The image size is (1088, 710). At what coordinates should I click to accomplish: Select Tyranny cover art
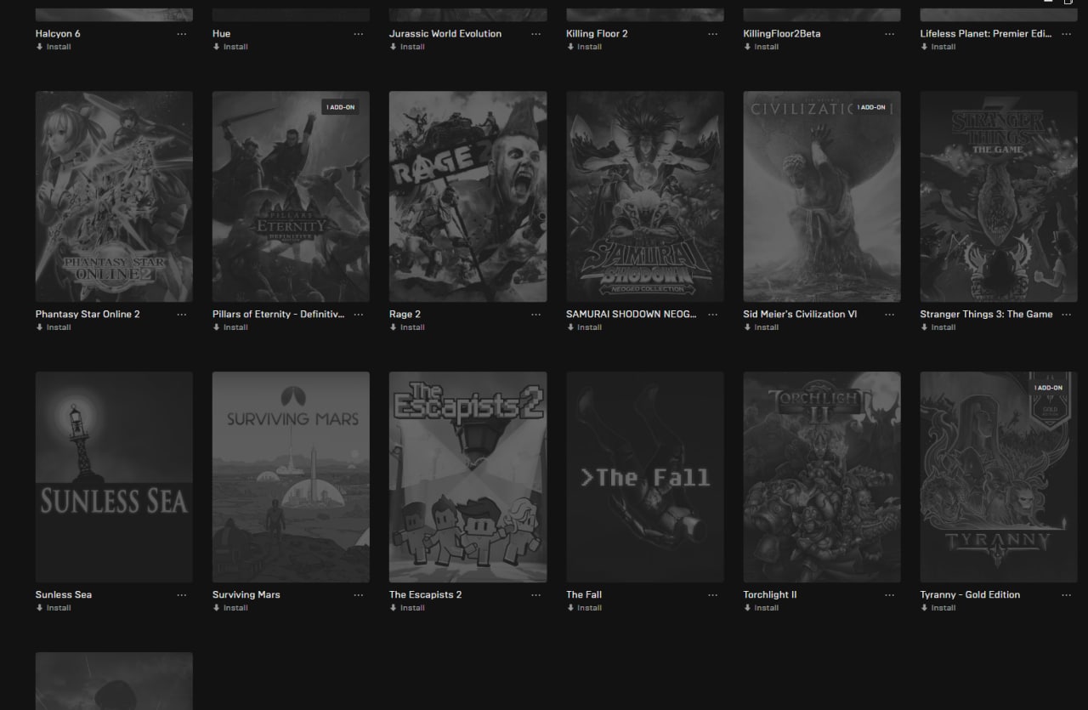999,477
